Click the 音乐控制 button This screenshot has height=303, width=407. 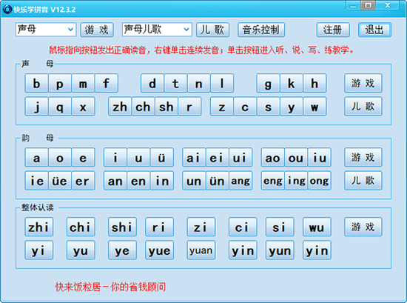click(261, 30)
